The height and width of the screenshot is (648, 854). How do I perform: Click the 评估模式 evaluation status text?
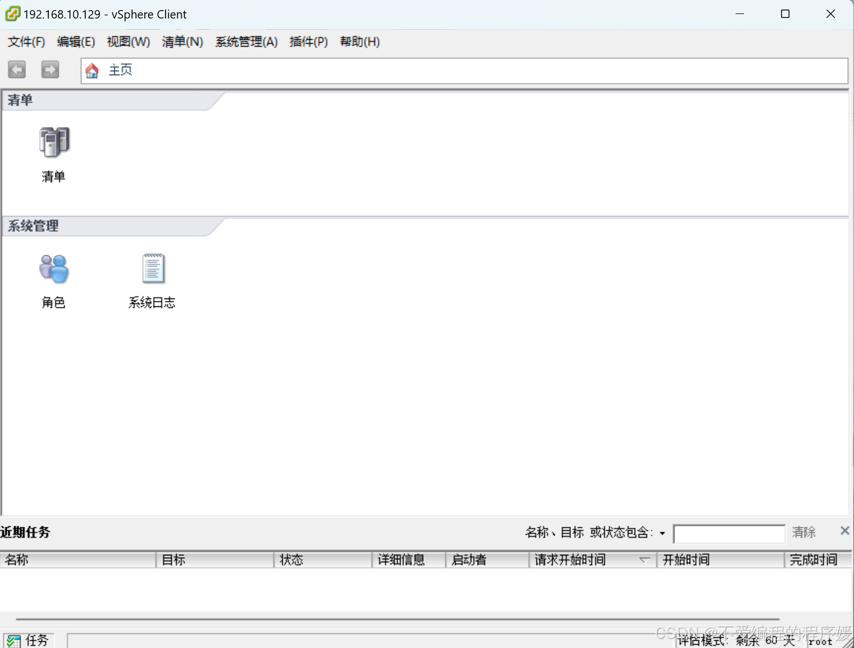(x=737, y=640)
